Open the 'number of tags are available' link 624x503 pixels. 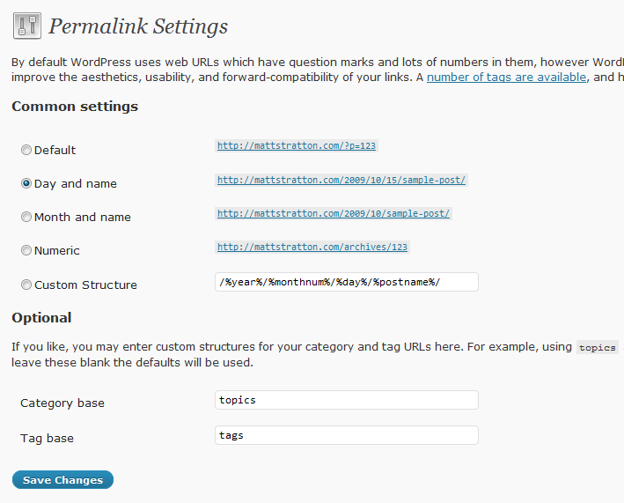(506, 77)
